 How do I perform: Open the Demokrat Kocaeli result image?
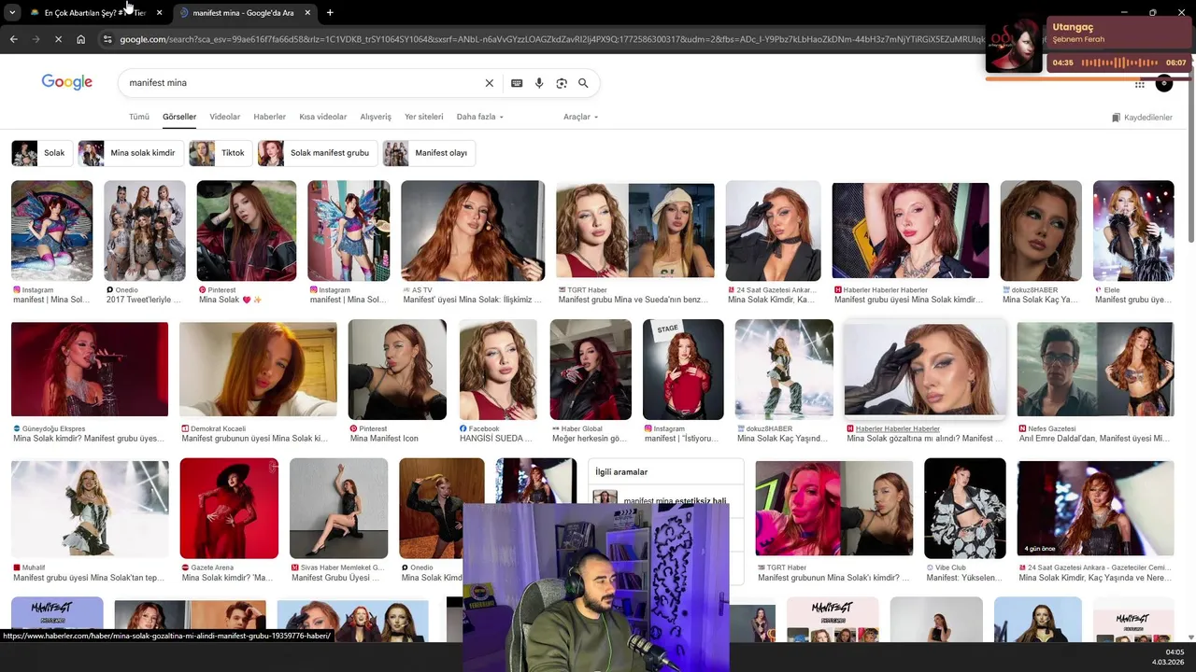pos(258,369)
